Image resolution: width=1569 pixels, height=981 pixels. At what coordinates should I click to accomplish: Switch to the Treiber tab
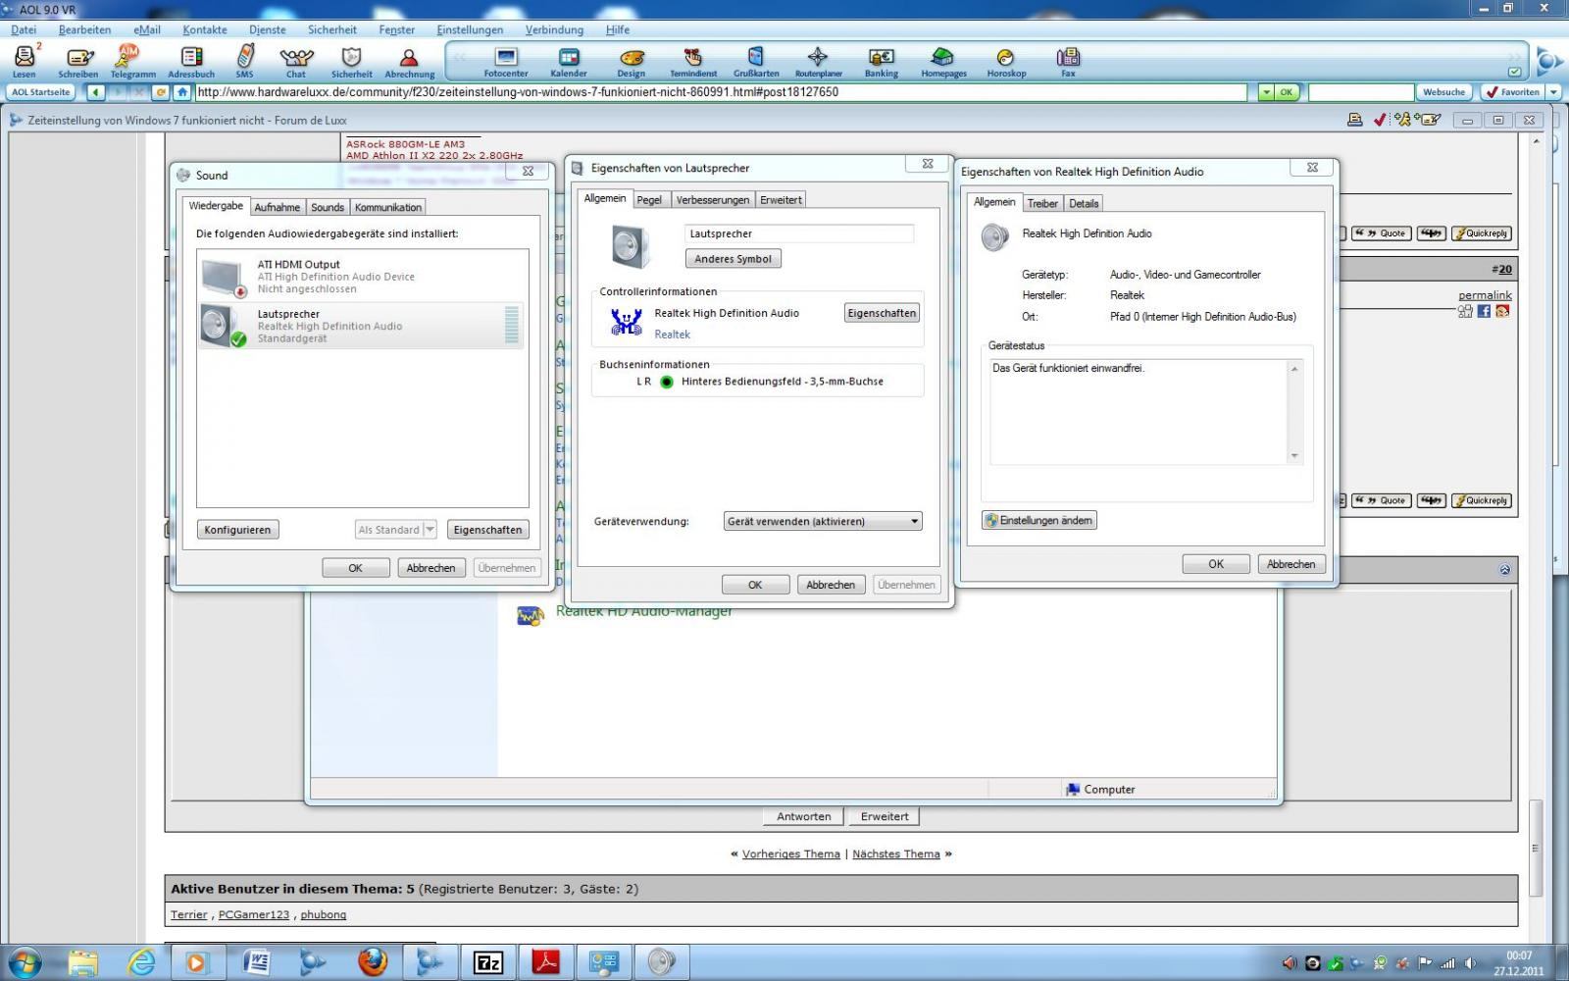(x=1042, y=203)
